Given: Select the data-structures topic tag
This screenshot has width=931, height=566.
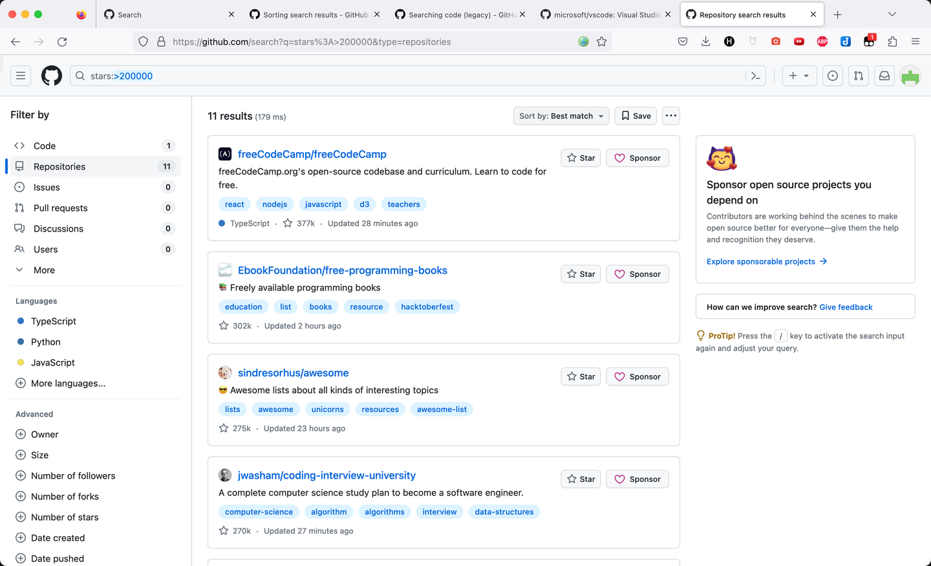Looking at the screenshot, I should coord(504,512).
